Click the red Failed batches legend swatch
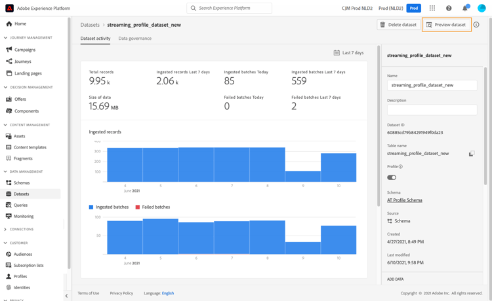This screenshot has width=492, height=301. pos(138,207)
